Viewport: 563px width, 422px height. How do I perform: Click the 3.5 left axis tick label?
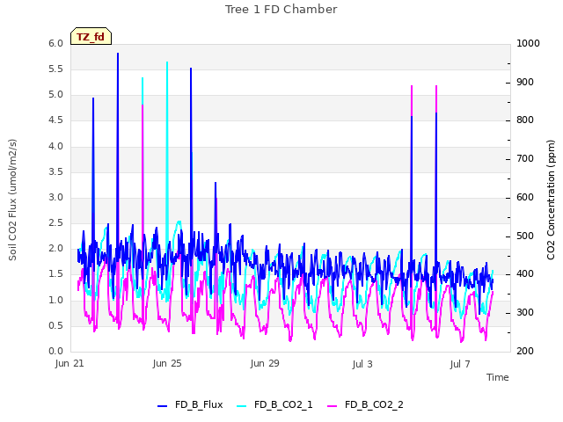55,171
